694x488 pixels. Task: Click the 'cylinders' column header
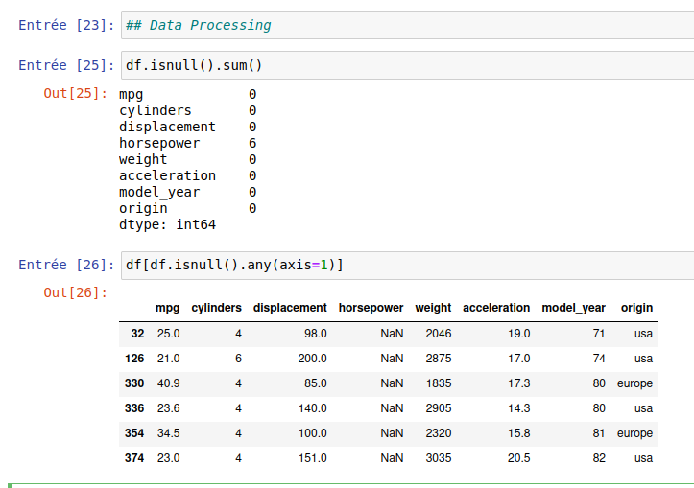(216, 308)
